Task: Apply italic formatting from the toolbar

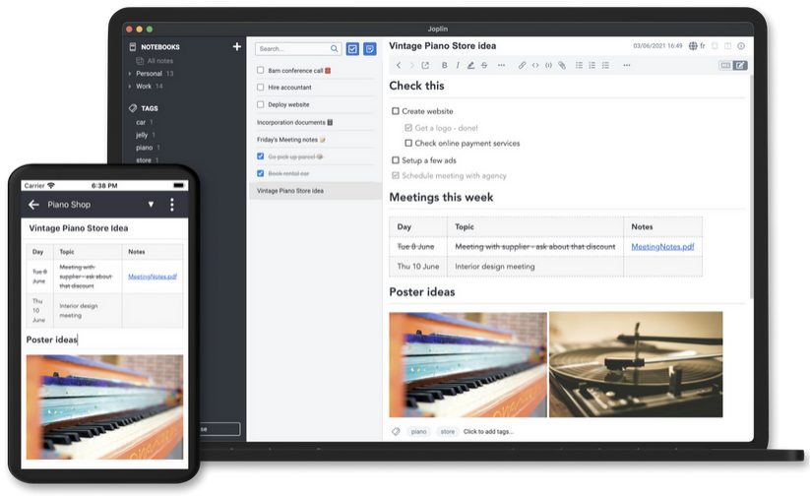Action: coord(458,66)
